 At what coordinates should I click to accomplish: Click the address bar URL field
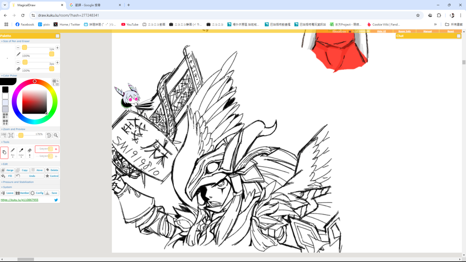coord(226,15)
